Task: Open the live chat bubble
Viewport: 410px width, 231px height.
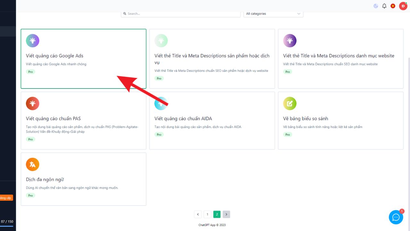Action: (396, 217)
